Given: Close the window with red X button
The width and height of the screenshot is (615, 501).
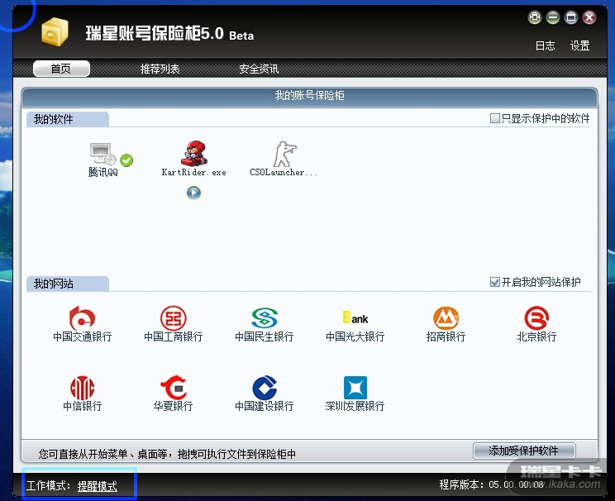Looking at the screenshot, I should coord(589,17).
